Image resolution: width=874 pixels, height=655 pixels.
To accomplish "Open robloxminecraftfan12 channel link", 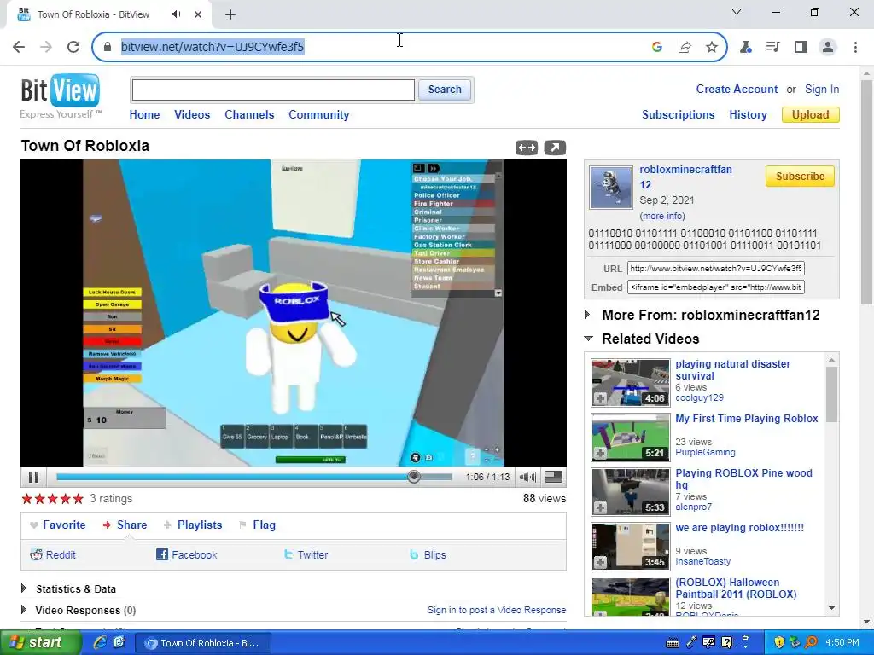I will [685, 177].
